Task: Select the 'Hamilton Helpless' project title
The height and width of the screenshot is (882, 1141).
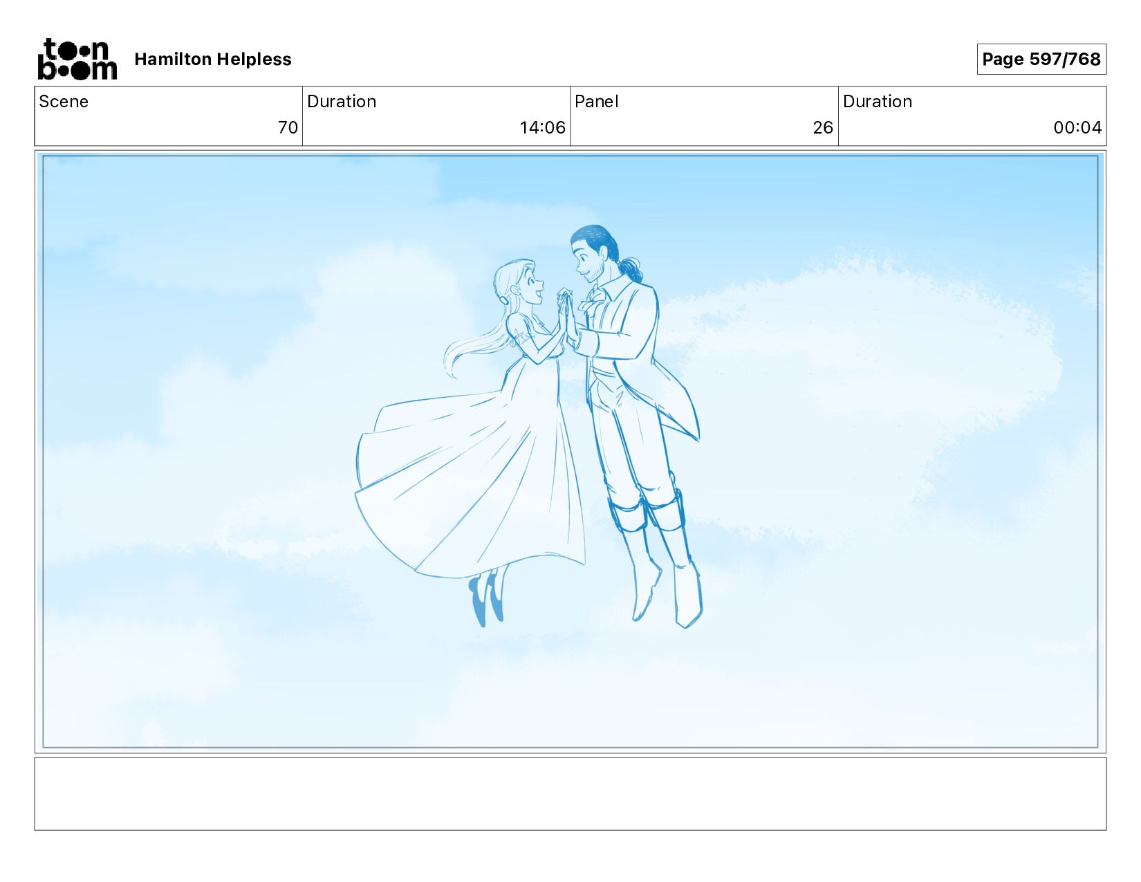Action: pos(213,59)
